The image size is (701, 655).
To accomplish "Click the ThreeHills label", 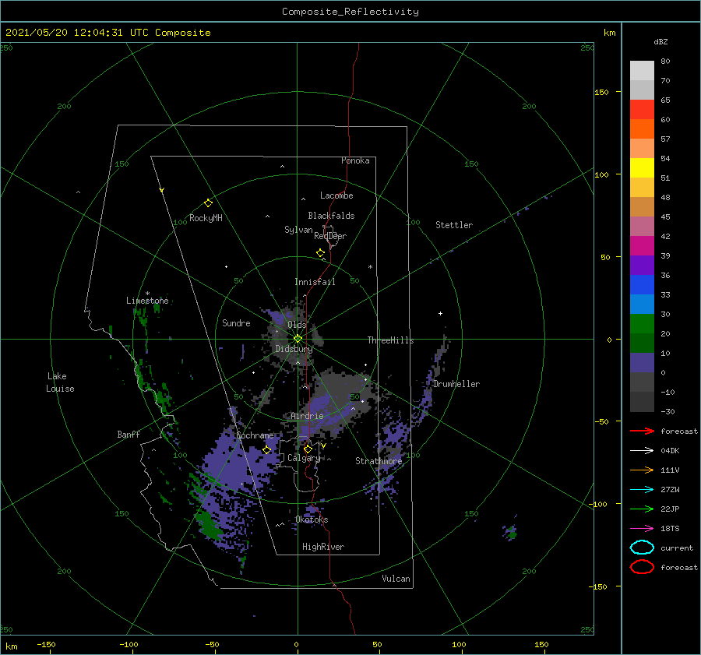I will 390,340.
